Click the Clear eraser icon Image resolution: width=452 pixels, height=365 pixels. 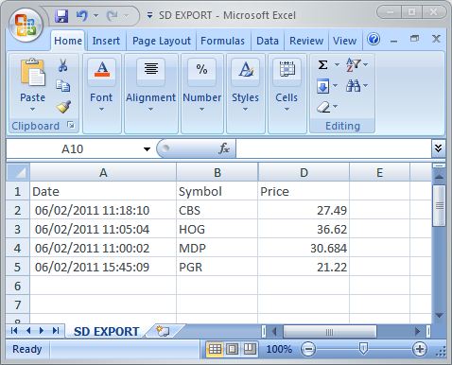[x=323, y=107]
